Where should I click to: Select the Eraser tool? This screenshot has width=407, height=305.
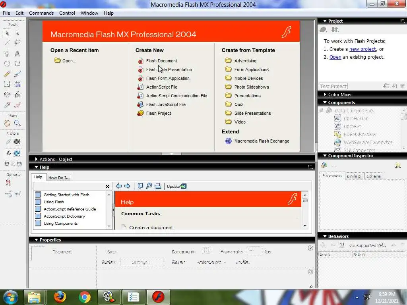point(17,105)
